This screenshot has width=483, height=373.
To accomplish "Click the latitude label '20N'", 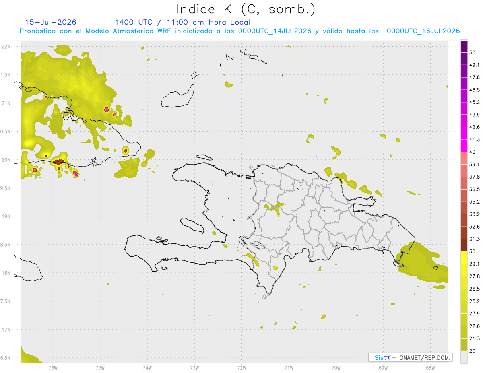I will (6, 160).
